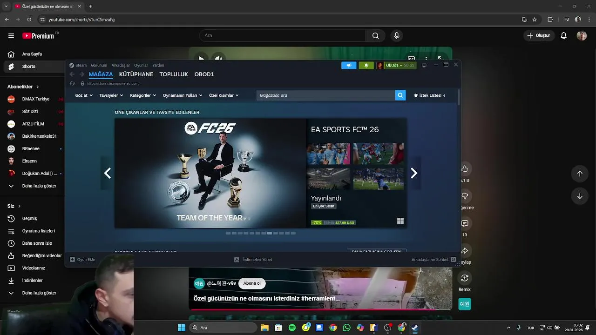Click the Steam announcements megaphone button
596x335 pixels.
click(x=349, y=66)
